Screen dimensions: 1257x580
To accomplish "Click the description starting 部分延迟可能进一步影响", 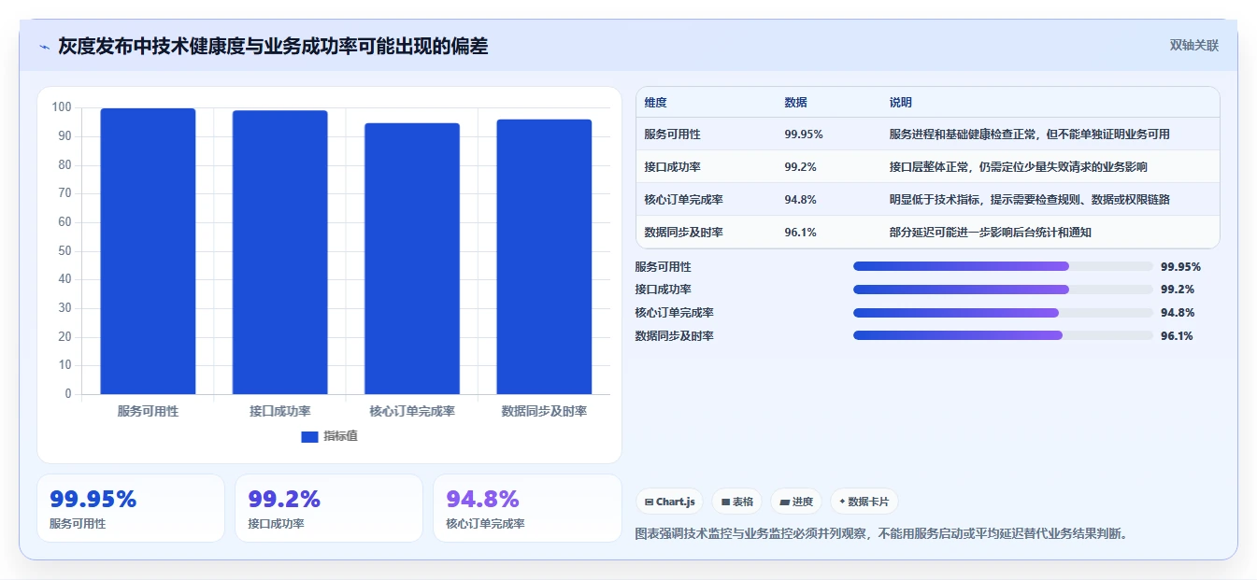I will pos(990,233).
